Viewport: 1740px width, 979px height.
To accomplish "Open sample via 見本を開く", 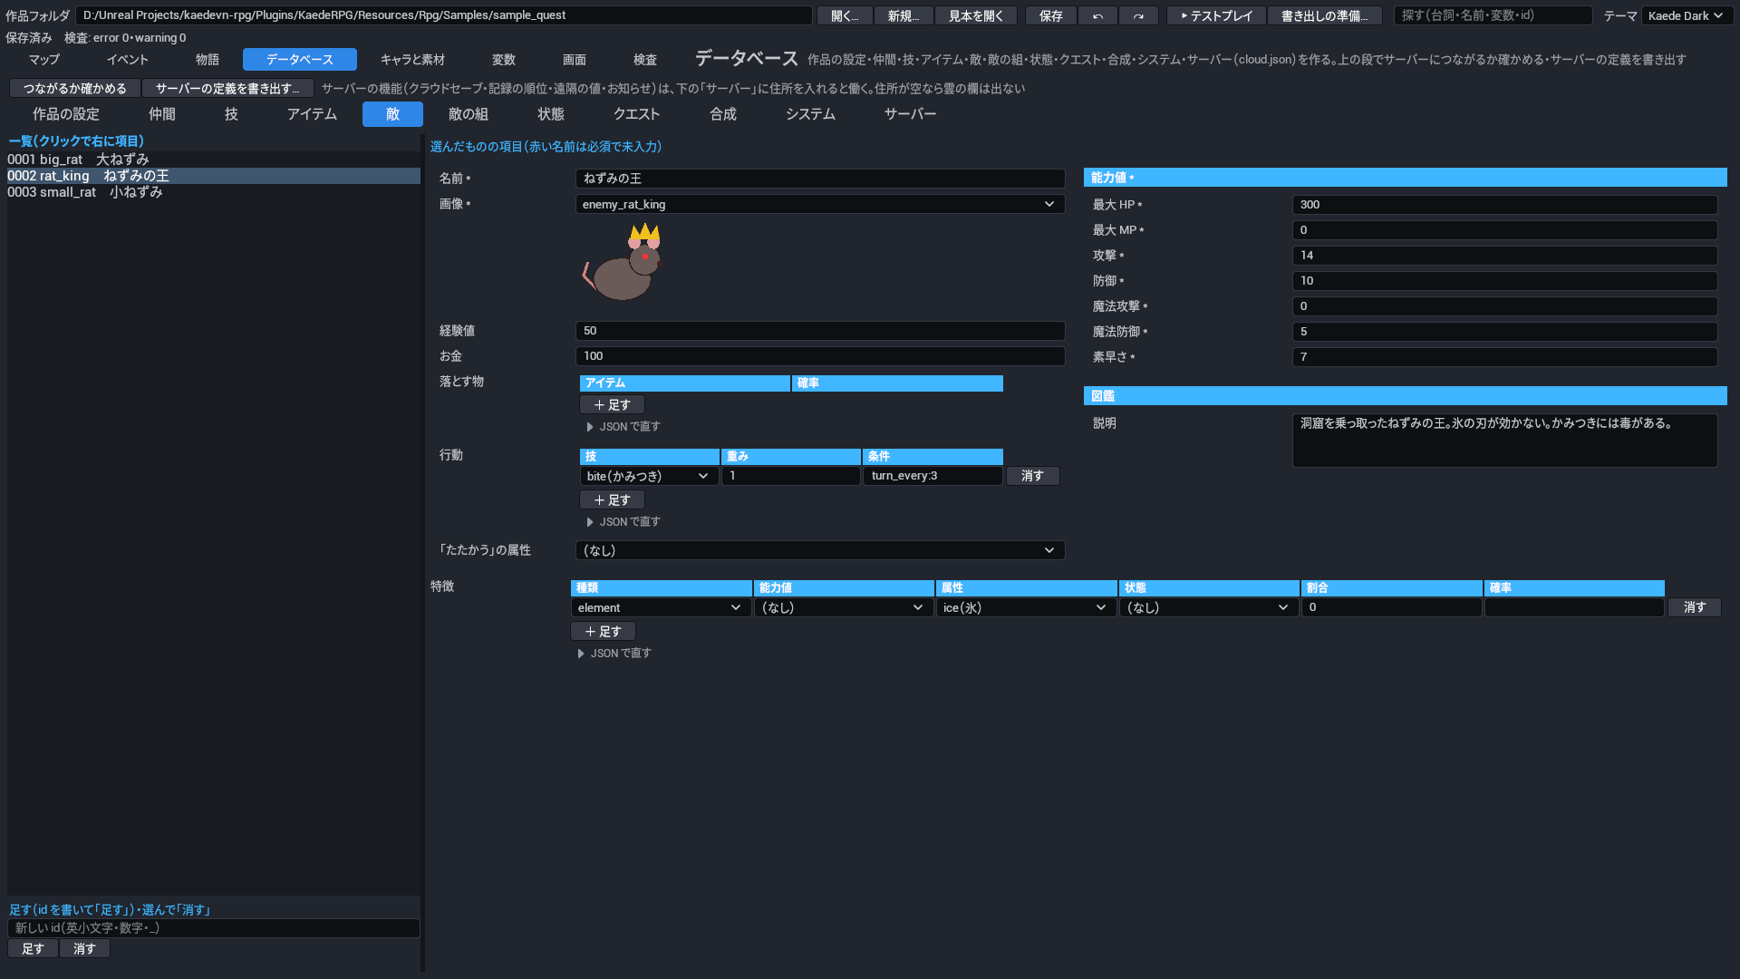I will coord(975,15).
